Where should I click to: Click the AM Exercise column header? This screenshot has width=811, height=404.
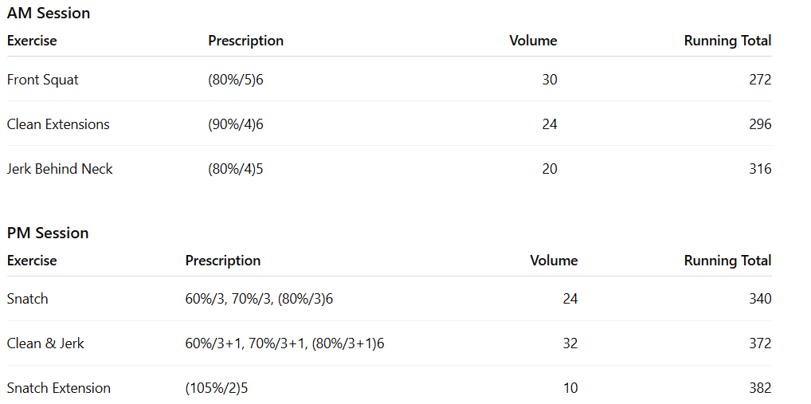point(32,41)
